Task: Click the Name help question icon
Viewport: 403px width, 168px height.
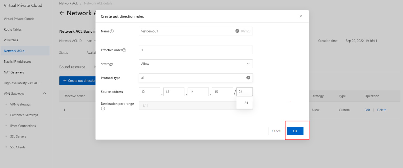Action: [x=112, y=31]
